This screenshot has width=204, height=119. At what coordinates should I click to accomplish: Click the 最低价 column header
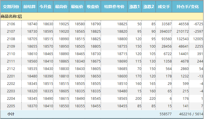77,7
